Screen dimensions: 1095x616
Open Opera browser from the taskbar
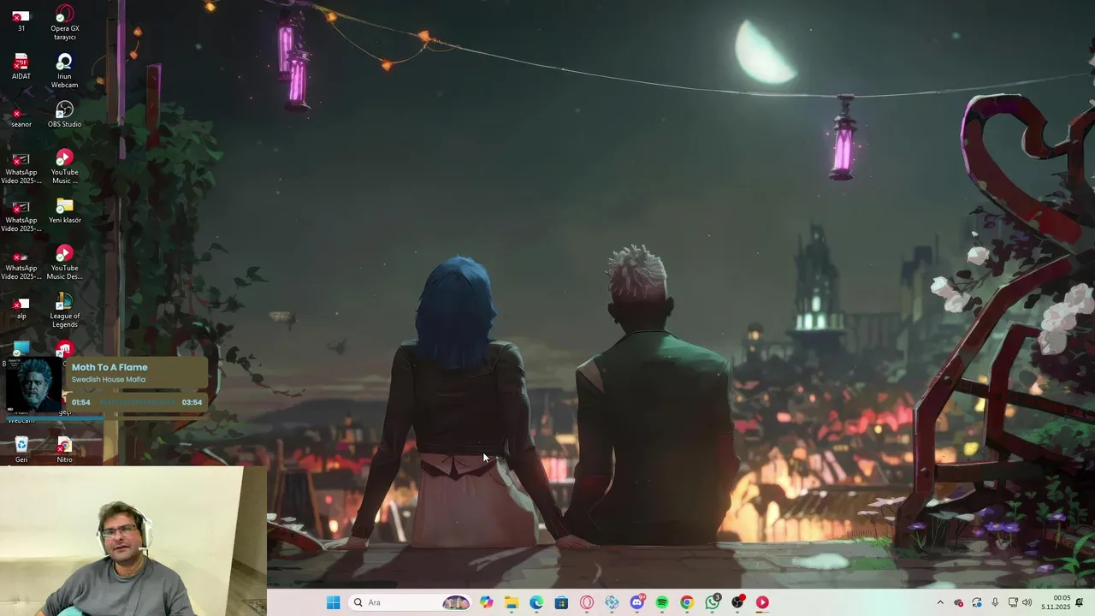[587, 602]
